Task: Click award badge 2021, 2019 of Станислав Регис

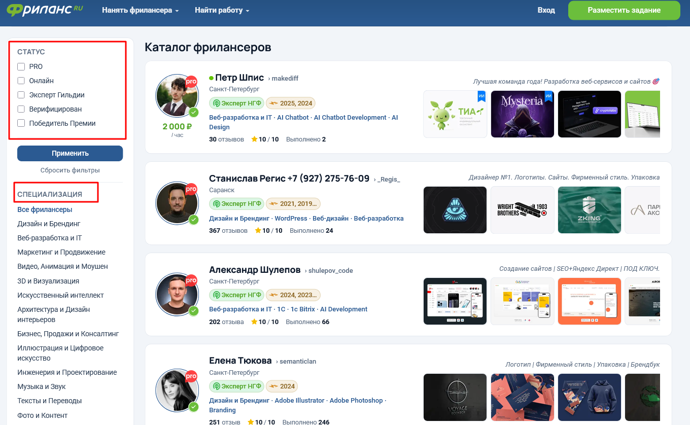Action: (293, 204)
